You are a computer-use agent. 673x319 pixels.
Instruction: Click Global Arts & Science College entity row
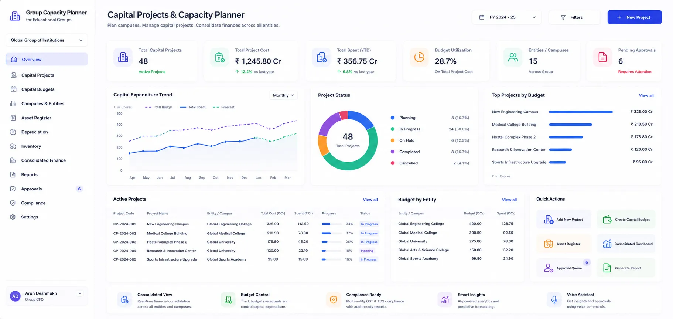(457, 250)
